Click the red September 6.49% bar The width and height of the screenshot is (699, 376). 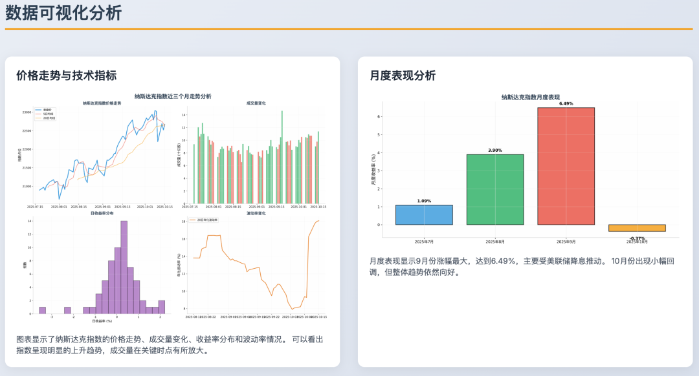[566, 166]
